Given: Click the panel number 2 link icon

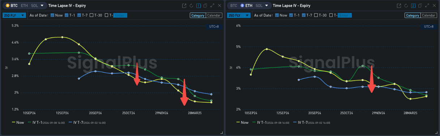Looking at the screenshot, I should coord(413,6).
